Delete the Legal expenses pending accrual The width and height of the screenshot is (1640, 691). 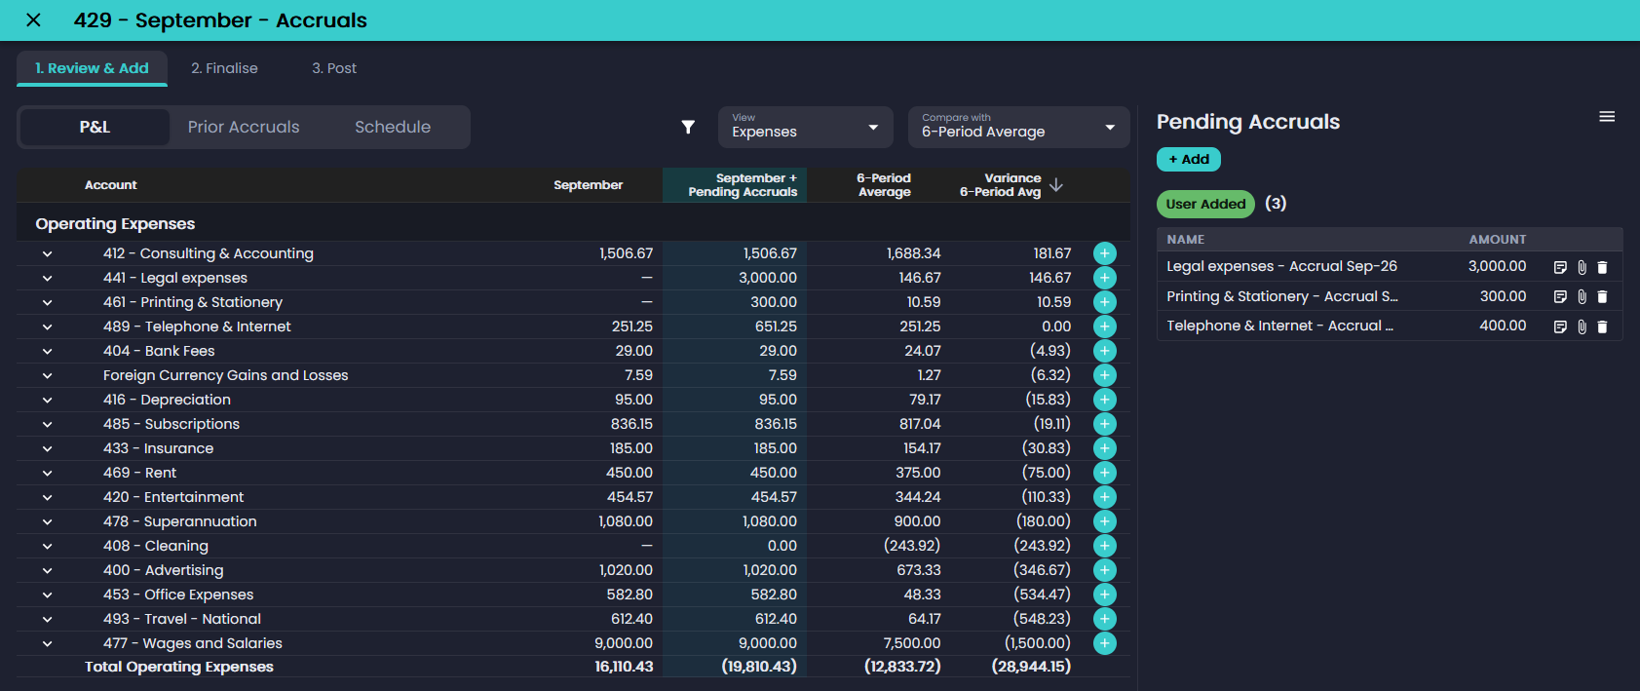click(1602, 267)
